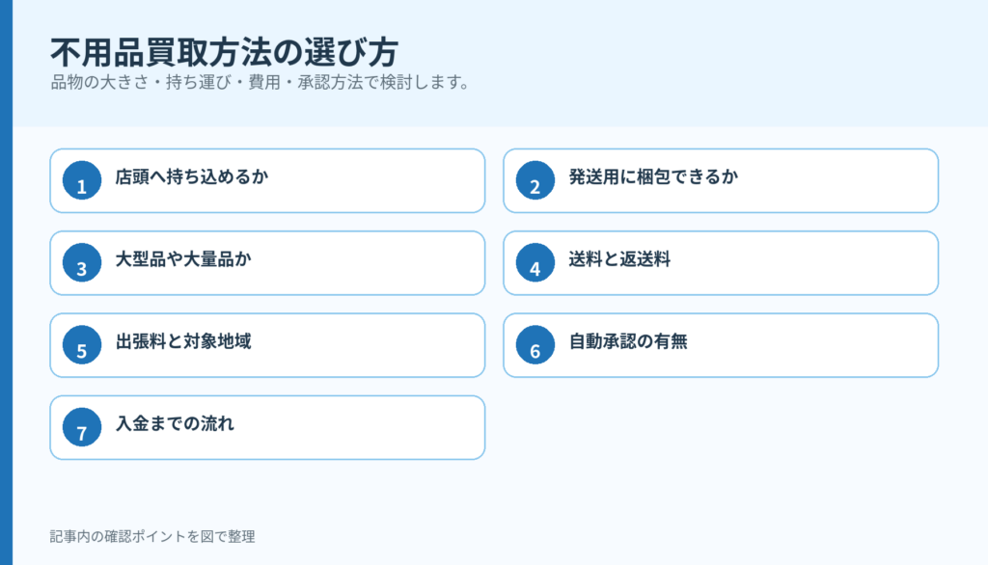The width and height of the screenshot is (988, 565).
Task: Click the number 4 circle badge
Action: (x=535, y=262)
